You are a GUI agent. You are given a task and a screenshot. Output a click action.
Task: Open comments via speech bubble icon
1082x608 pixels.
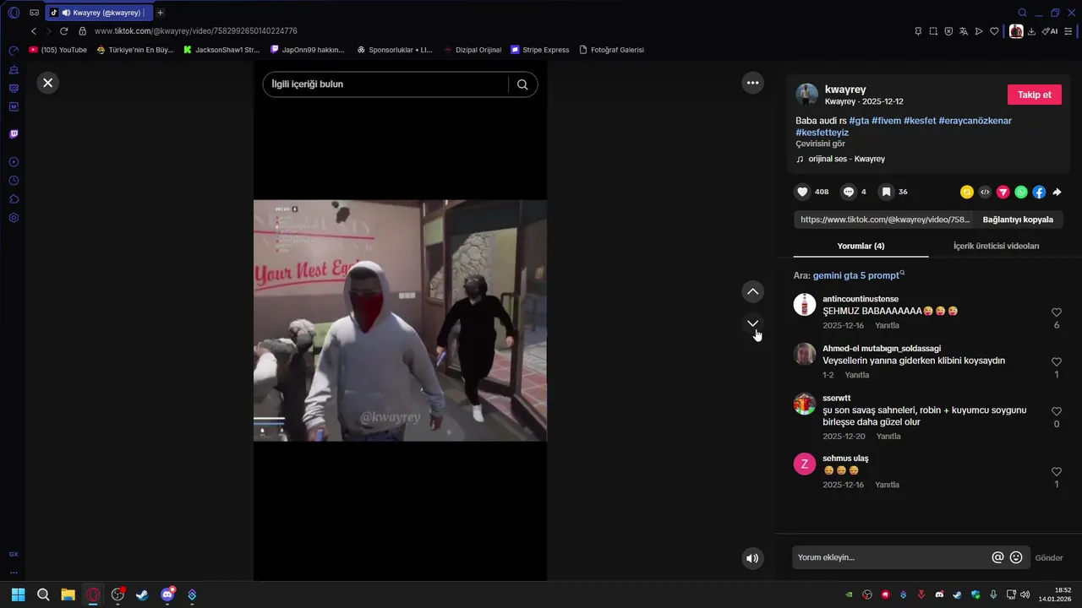point(849,192)
